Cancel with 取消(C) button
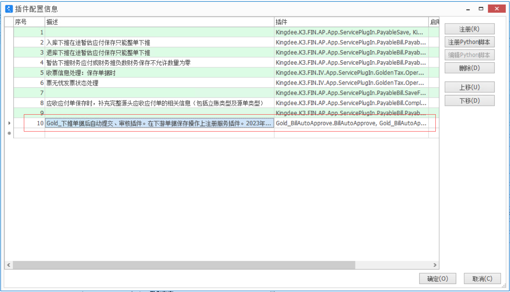 tap(482, 279)
